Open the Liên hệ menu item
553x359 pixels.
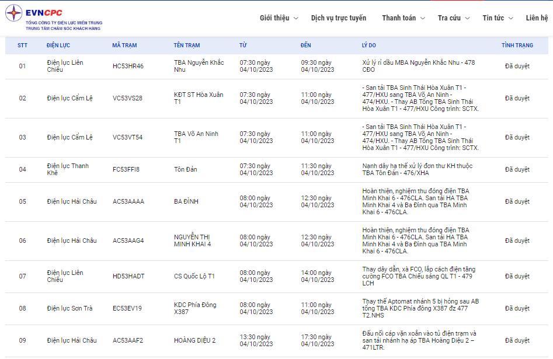point(536,18)
